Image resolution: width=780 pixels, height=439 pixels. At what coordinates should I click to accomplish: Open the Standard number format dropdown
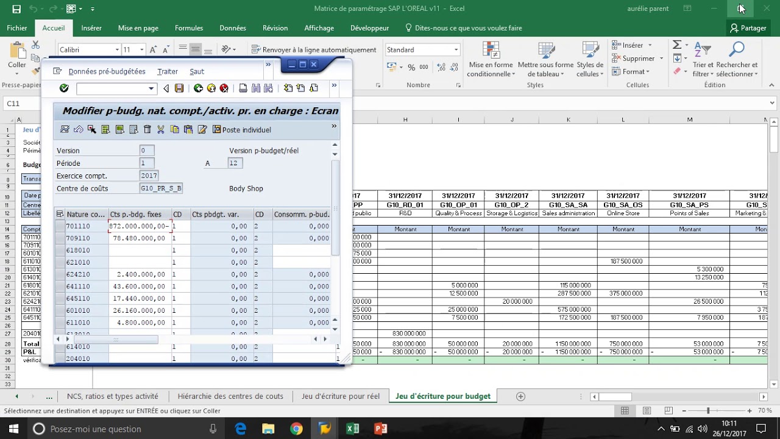(455, 50)
